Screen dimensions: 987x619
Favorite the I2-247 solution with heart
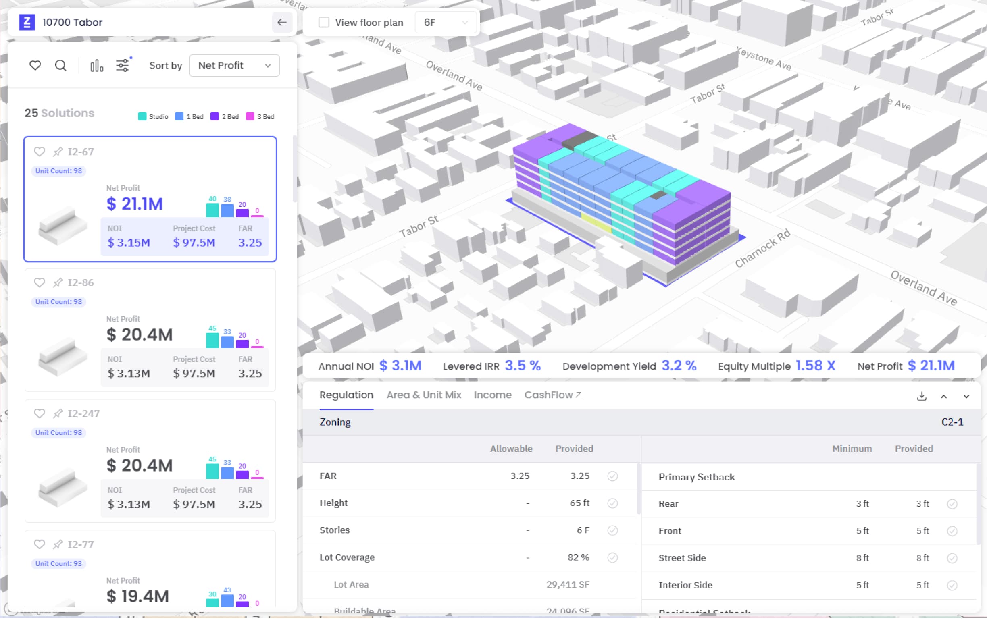coord(40,413)
